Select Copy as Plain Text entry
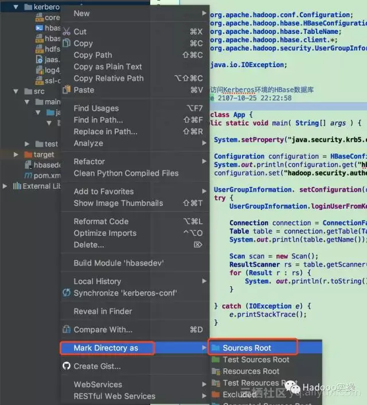This screenshot has width=367, height=405. [135, 67]
